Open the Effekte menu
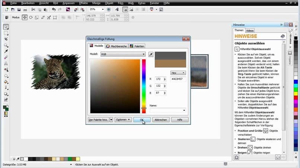300x168 pixels. (83, 3)
